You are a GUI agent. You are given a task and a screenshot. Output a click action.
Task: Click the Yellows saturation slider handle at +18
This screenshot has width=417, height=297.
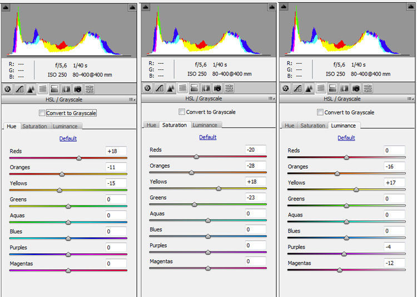point(219,189)
